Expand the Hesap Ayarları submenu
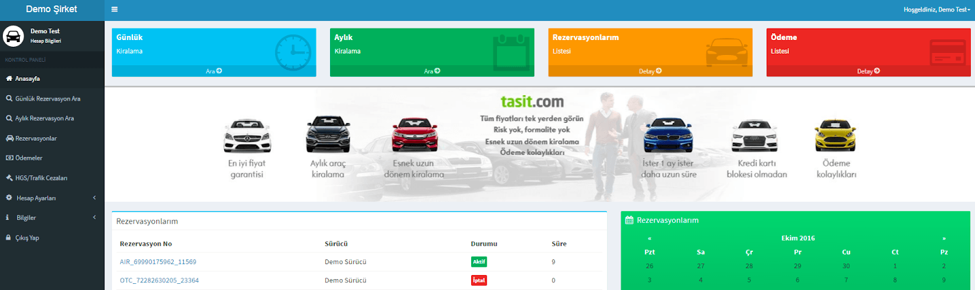This screenshot has width=975, height=290. point(52,198)
